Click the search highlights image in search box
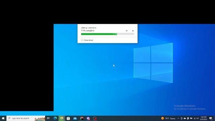The width and height of the screenshot is (215, 121). pos(40,119)
